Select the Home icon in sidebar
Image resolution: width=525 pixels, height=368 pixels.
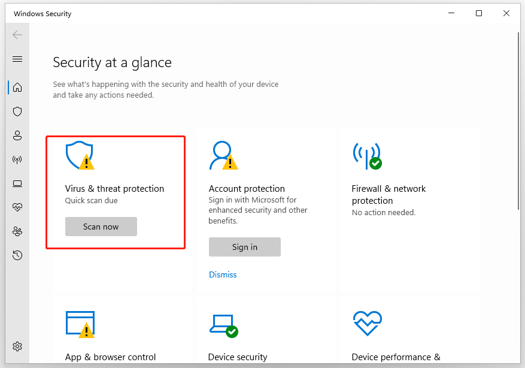click(x=17, y=88)
